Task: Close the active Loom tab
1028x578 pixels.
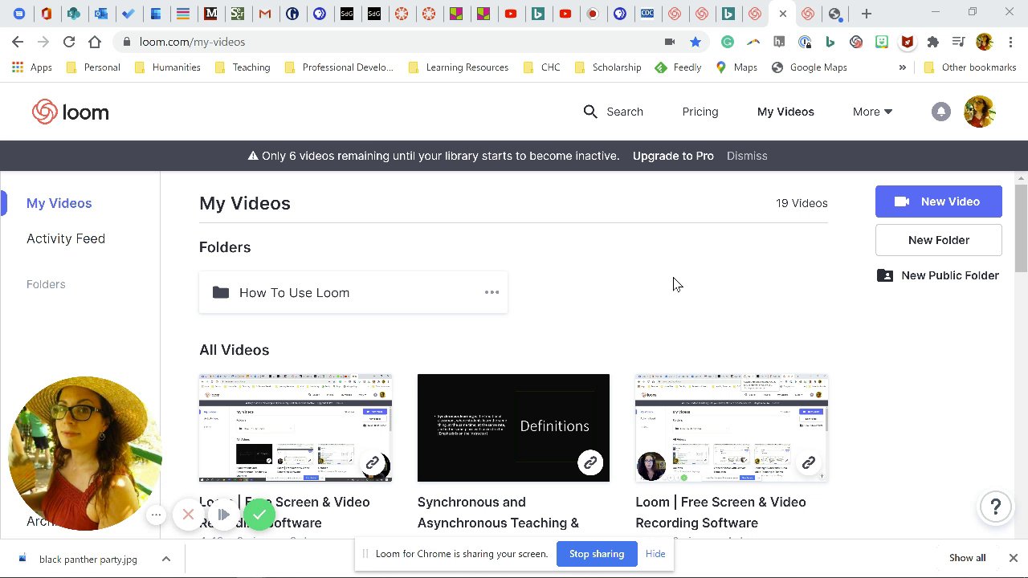Action: (x=783, y=14)
